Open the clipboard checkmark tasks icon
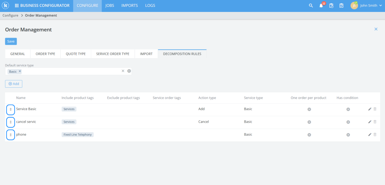385x185 pixels. tap(341, 6)
